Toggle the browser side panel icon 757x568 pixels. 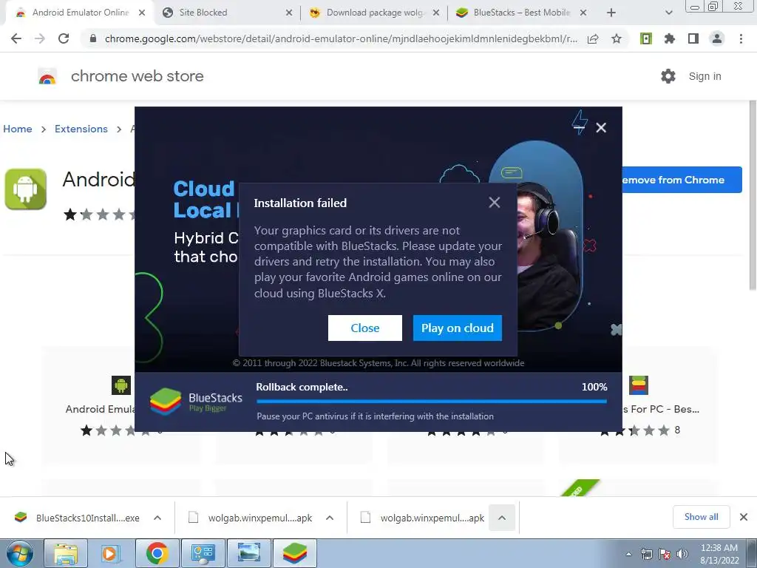pyautogui.click(x=693, y=38)
